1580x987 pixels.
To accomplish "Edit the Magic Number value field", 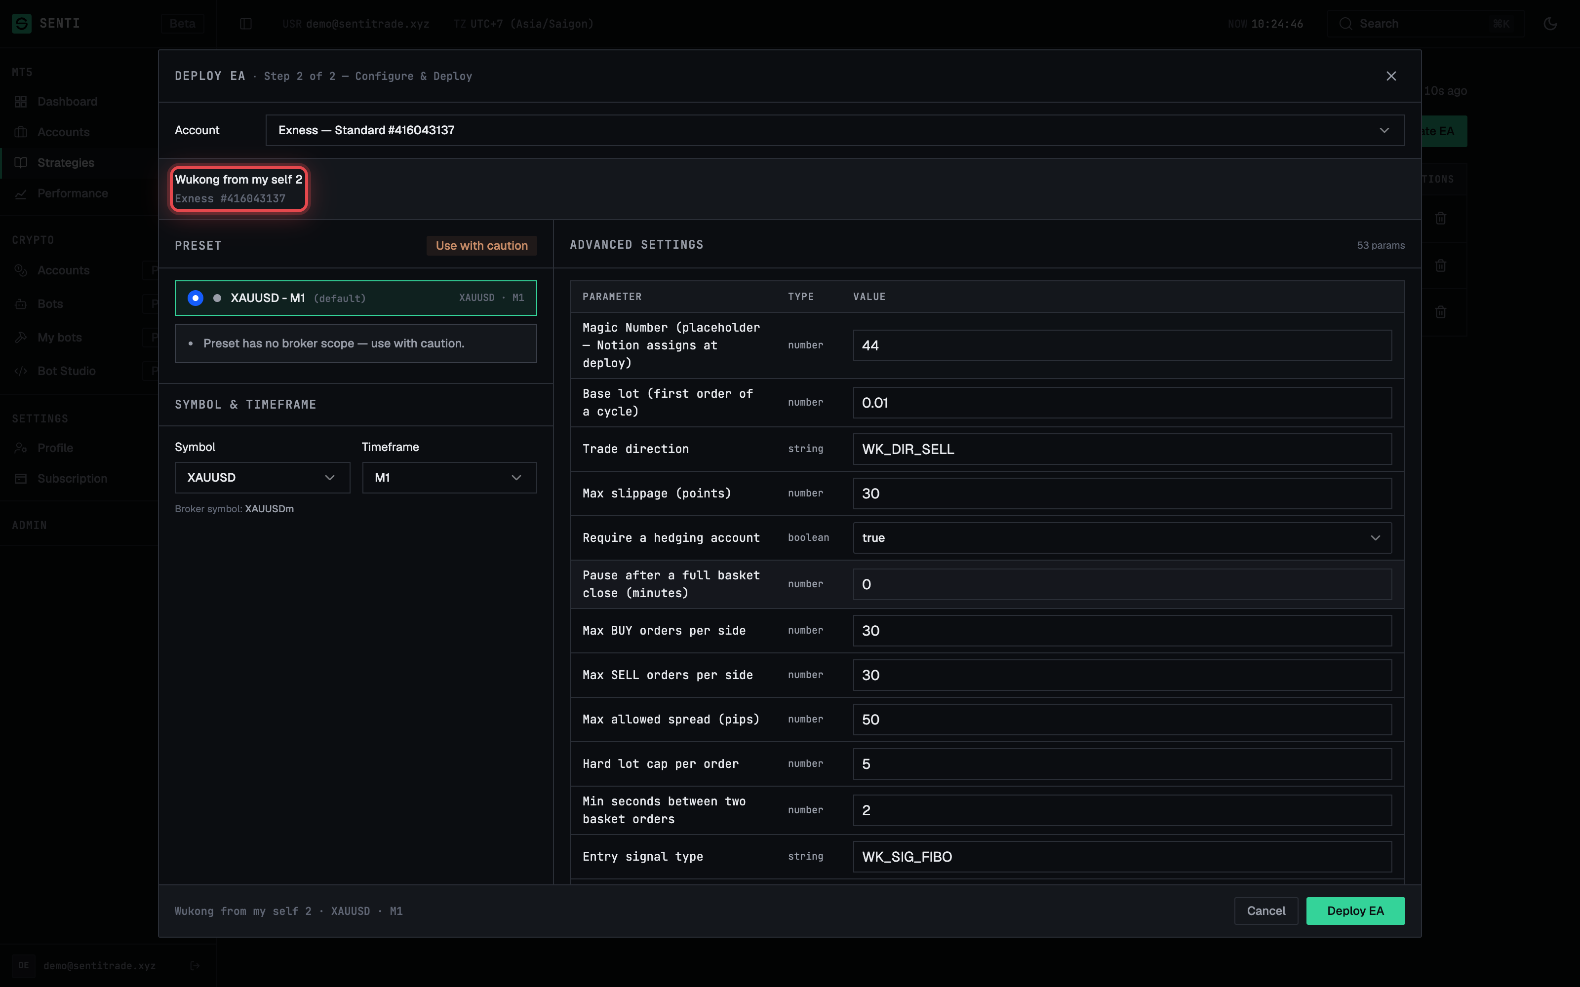I will [1122, 345].
